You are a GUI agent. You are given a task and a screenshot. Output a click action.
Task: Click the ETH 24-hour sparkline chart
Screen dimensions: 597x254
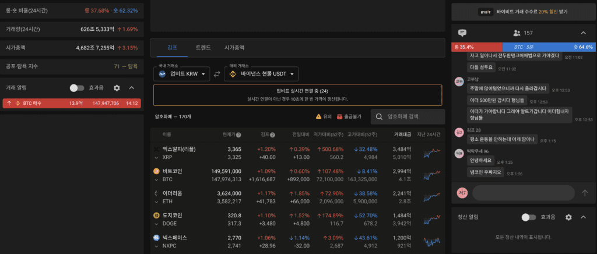click(x=432, y=197)
